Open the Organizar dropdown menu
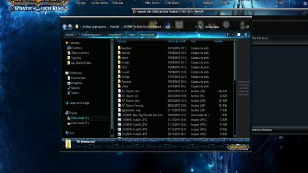Viewport: 308px width, 173px height. [x=71, y=35]
